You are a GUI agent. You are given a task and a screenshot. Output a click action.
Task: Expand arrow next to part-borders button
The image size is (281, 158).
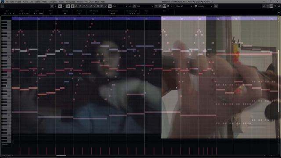[x=172, y=6]
